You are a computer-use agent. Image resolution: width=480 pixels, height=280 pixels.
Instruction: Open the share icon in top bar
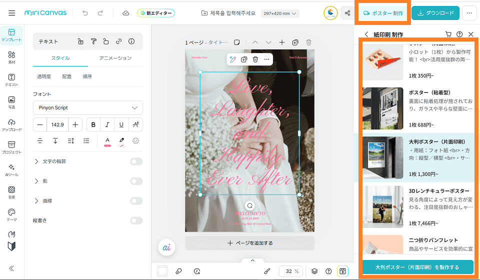tap(347, 13)
